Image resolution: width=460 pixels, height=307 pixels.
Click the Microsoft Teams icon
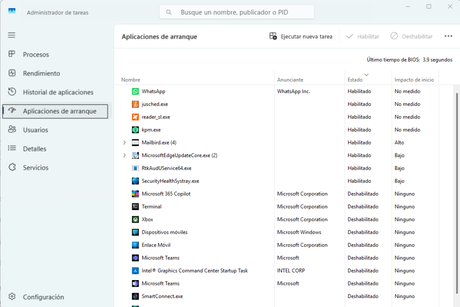135,258
